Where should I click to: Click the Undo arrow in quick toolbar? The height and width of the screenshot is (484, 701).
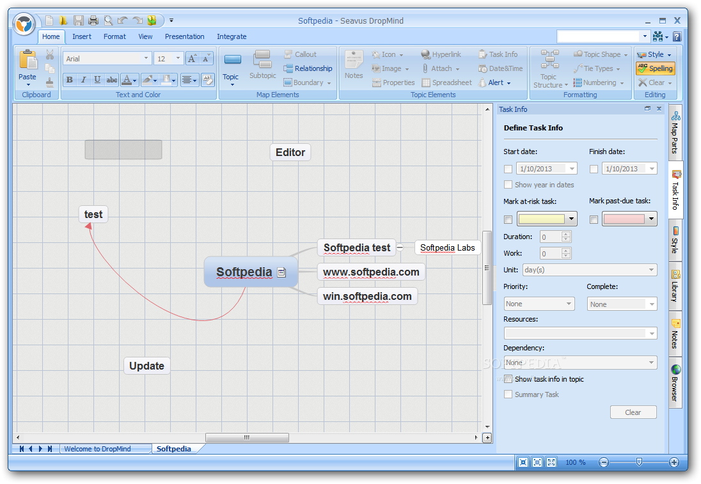point(123,20)
